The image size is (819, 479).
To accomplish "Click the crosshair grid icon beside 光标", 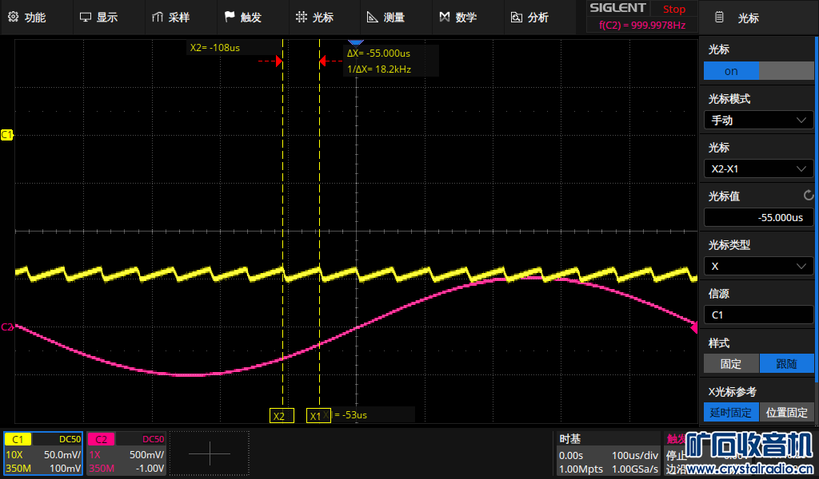I will coord(302,17).
